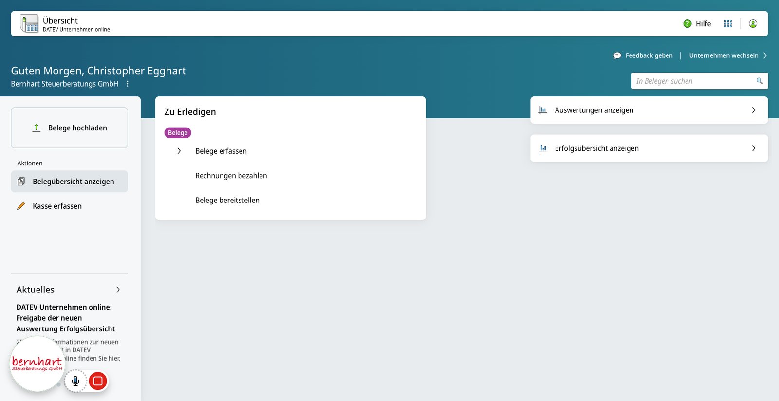Click the Hilfe link text
The width and height of the screenshot is (779, 401).
[x=703, y=24]
